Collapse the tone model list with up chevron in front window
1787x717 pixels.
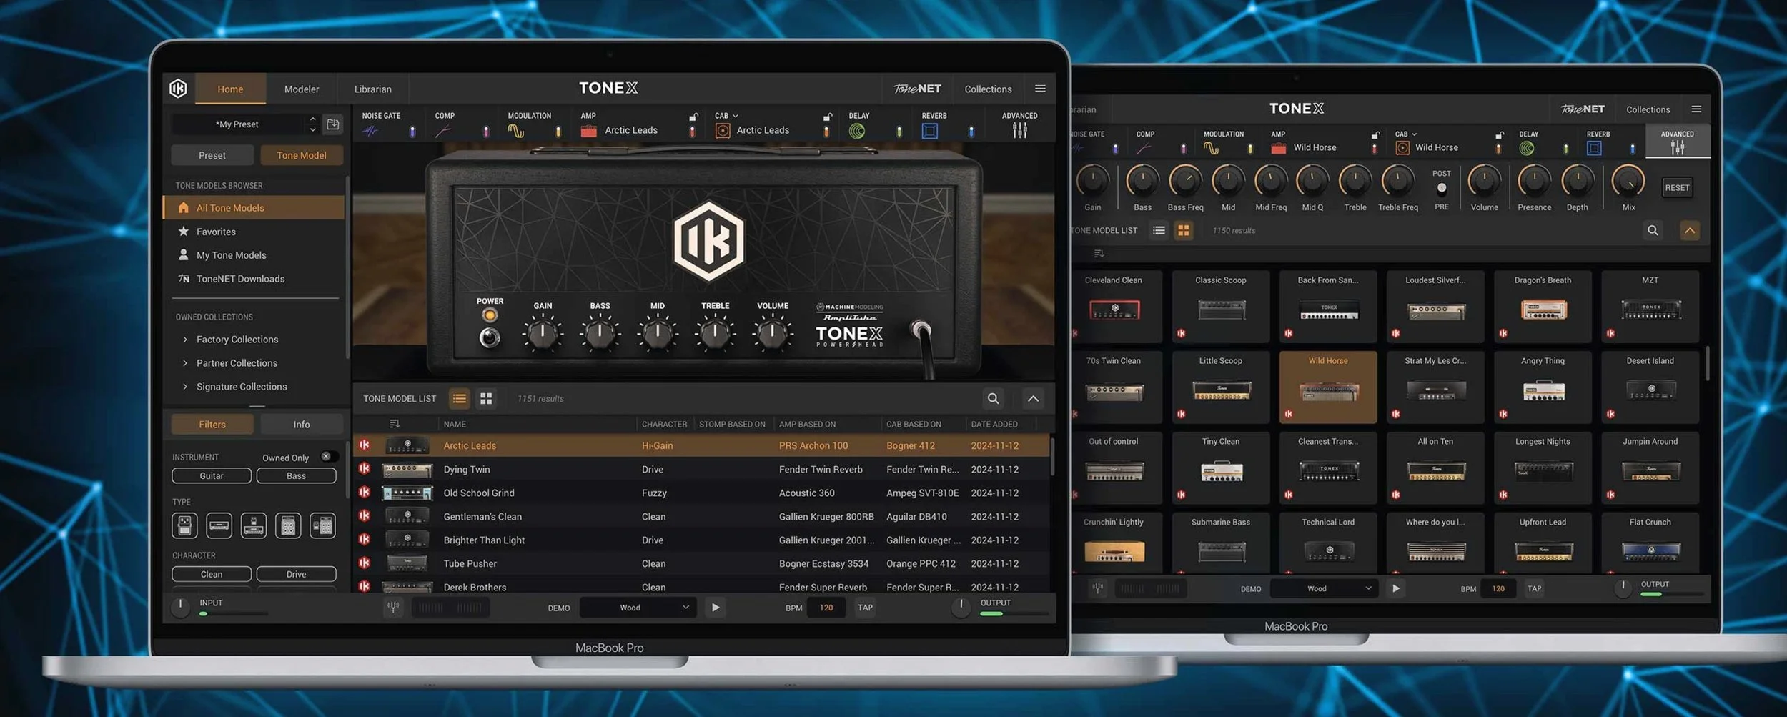(1033, 399)
